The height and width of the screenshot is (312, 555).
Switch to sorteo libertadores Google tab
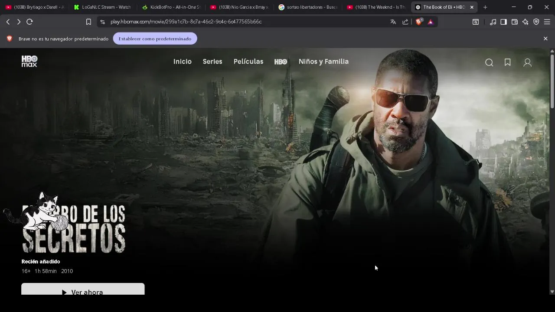pyautogui.click(x=308, y=7)
